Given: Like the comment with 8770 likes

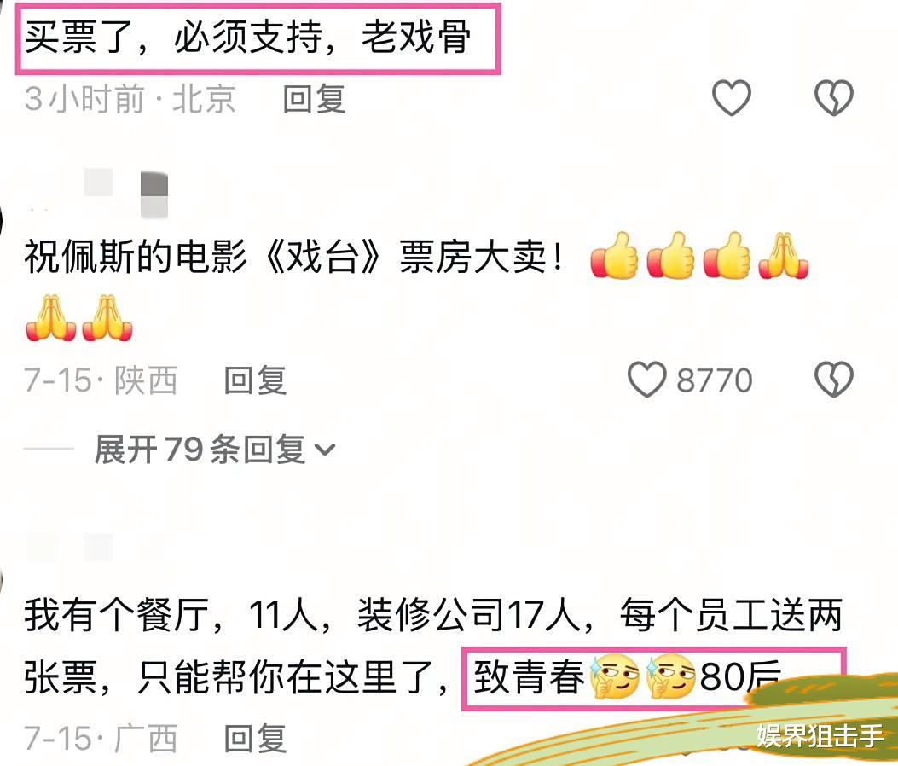Looking at the screenshot, I should [647, 380].
